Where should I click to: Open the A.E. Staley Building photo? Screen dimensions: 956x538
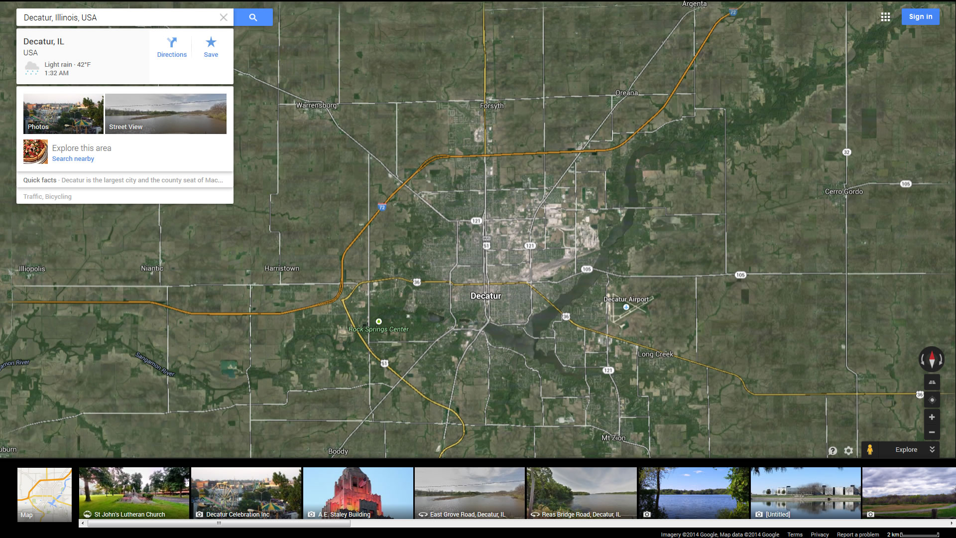tap(358, 493)
